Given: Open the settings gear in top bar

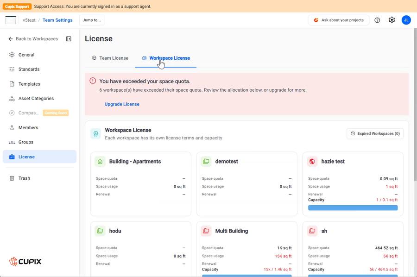Looking at the screenshot, I should [392, 20].
